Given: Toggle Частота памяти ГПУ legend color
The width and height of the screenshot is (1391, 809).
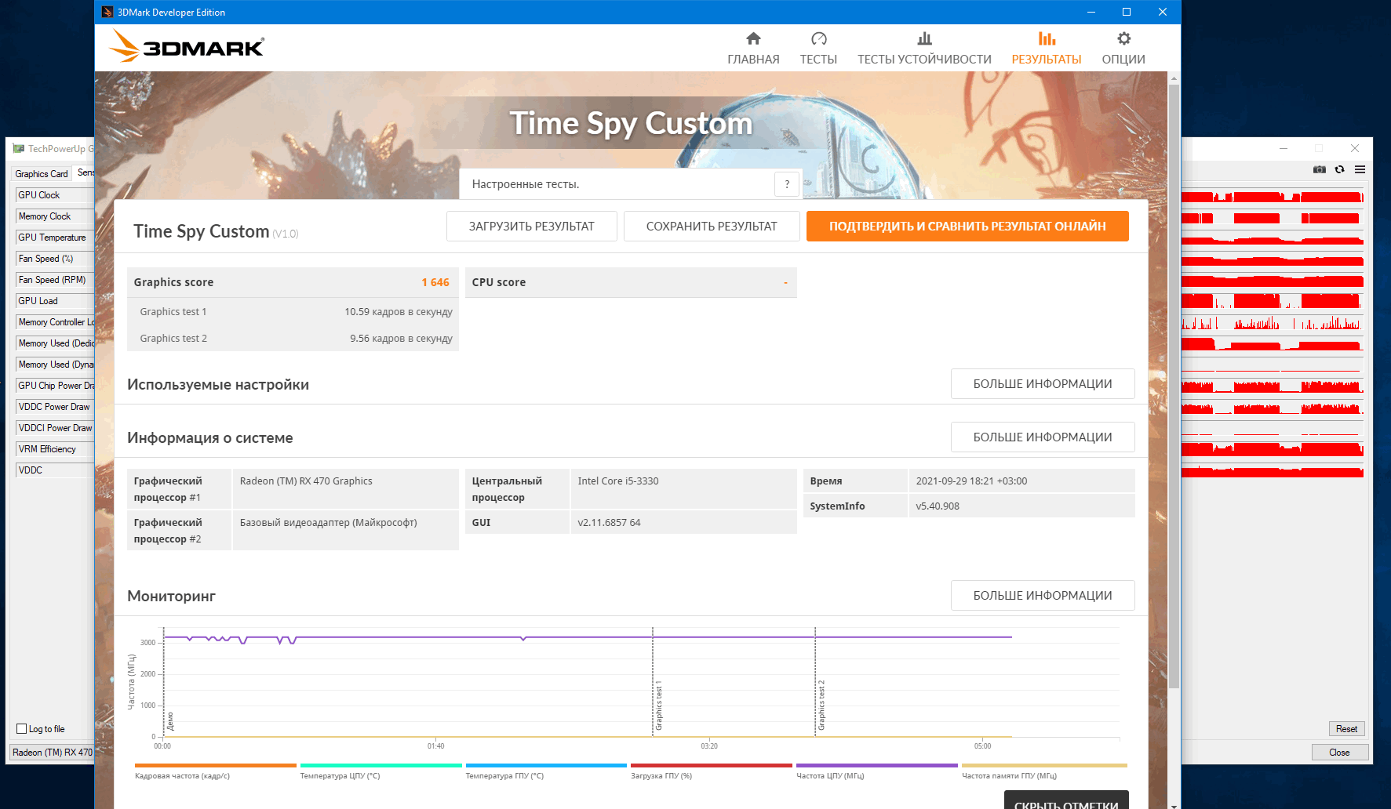Looking at the screenshot, I should click(1044, 765).
